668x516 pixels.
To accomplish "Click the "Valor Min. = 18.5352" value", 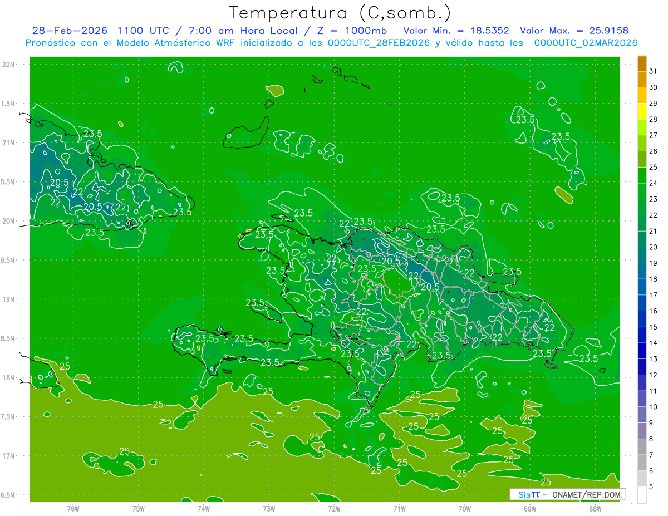I will point(456,31).
